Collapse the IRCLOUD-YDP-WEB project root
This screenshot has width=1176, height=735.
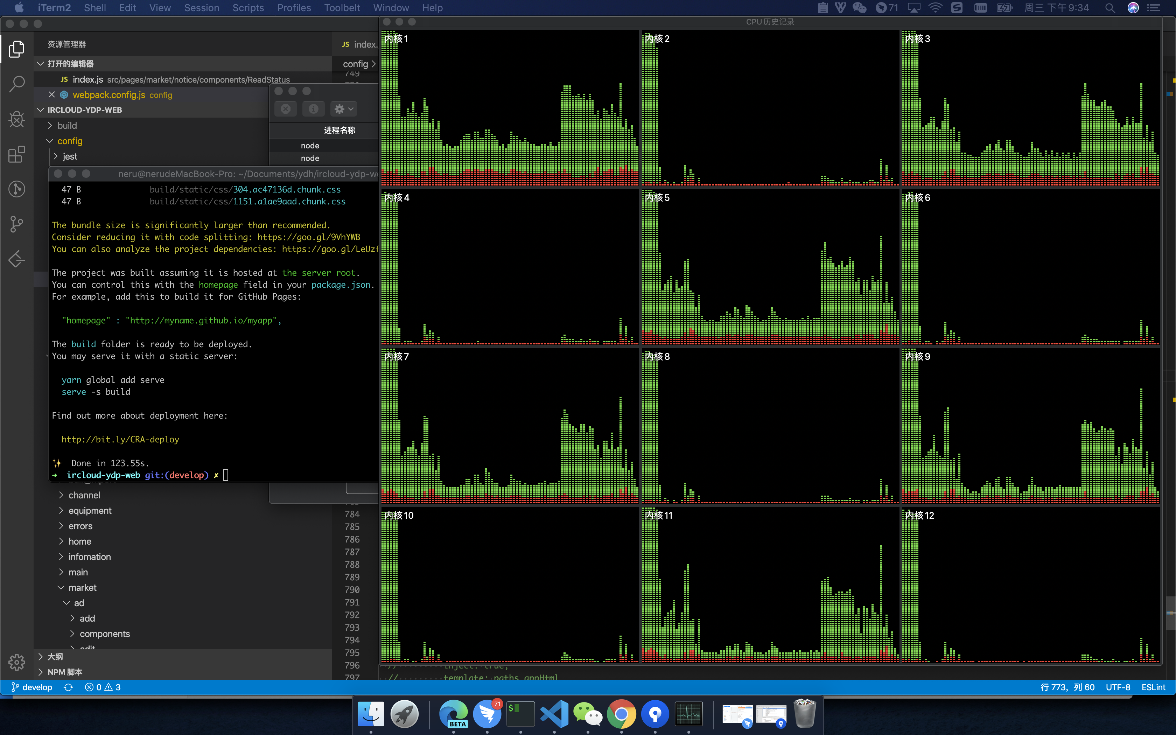(x=151, y=110)
